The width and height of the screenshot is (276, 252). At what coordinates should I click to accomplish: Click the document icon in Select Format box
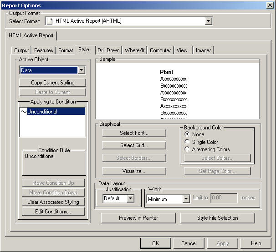pyautogui.click(x=50, y=21)
